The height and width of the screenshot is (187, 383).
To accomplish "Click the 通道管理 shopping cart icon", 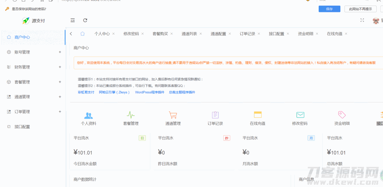I will point(173,115).
